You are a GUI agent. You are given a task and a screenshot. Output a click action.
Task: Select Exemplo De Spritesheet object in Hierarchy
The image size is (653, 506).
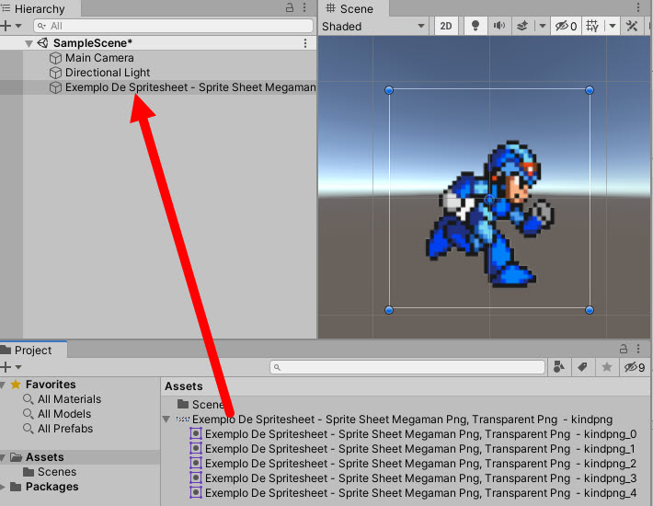pos(190,87)
